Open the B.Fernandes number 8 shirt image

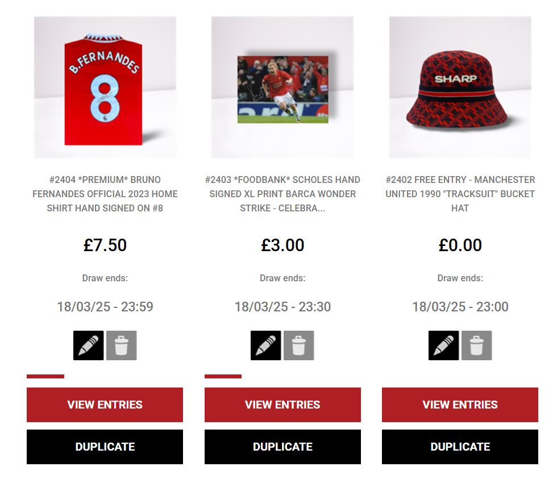(105, 88)
